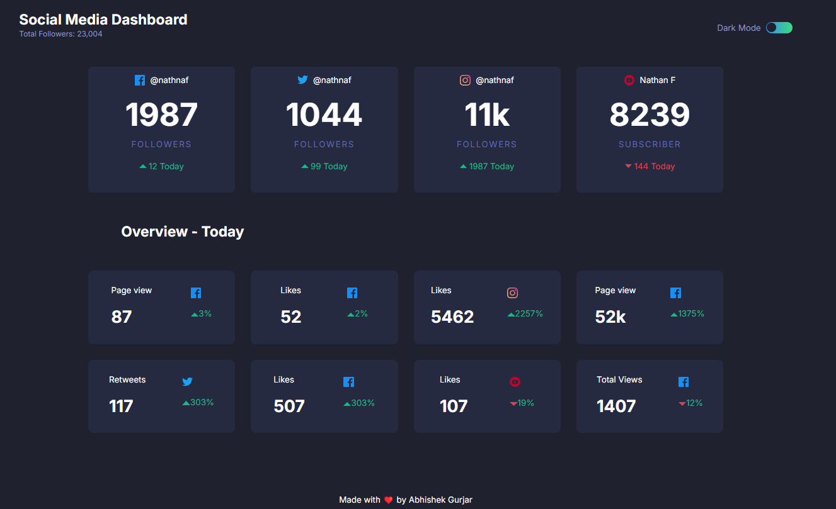
Task: Click the 5462 likes value
Action: (x=452, y=317)
